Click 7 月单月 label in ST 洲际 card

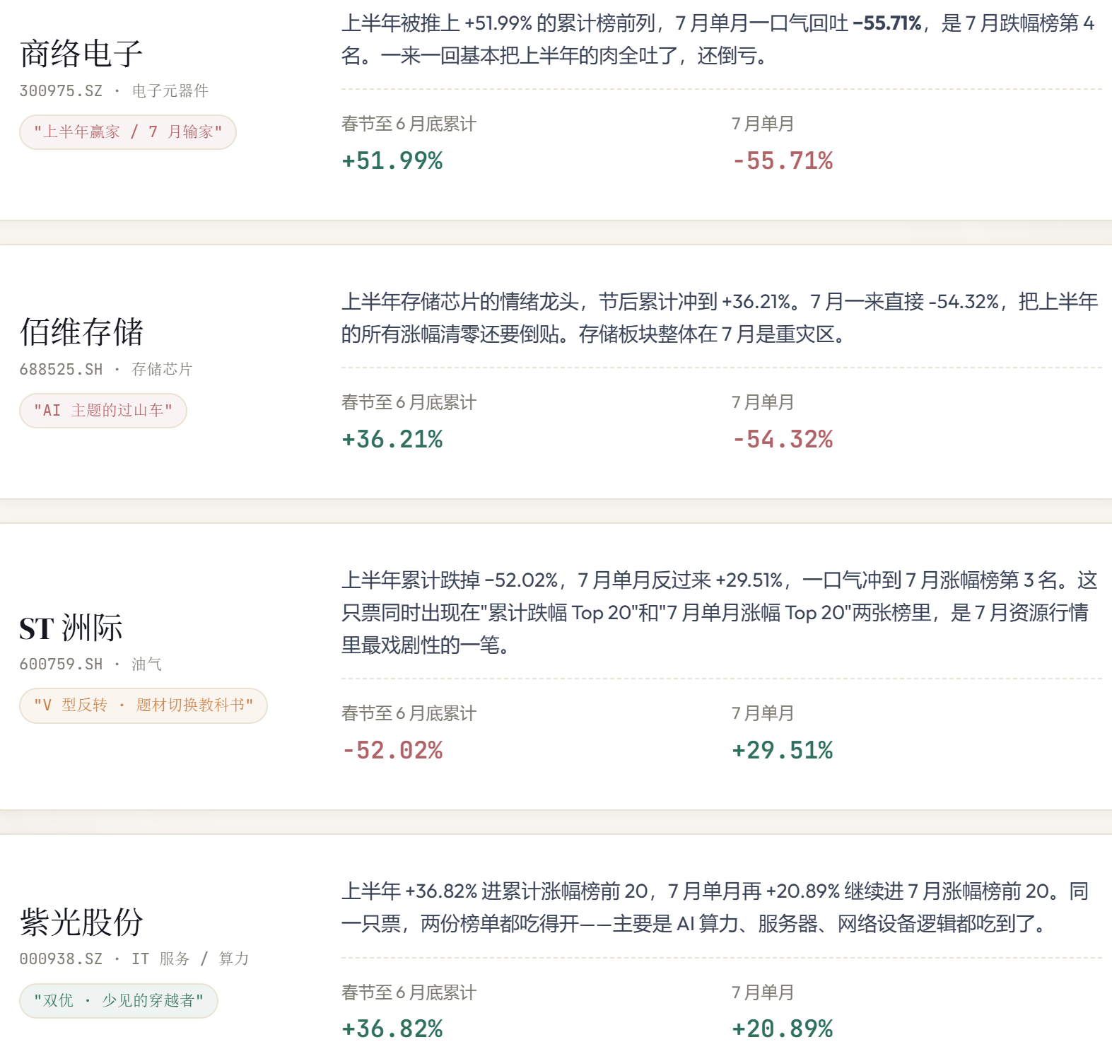(x=763, y=713)
